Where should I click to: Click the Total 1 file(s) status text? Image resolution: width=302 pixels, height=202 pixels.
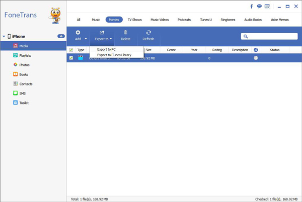(89, 199)
